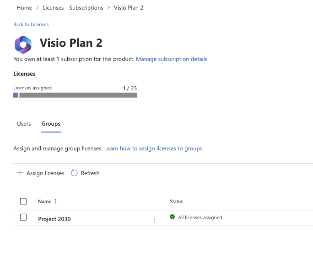Click the Licenses assigned label

32,88
